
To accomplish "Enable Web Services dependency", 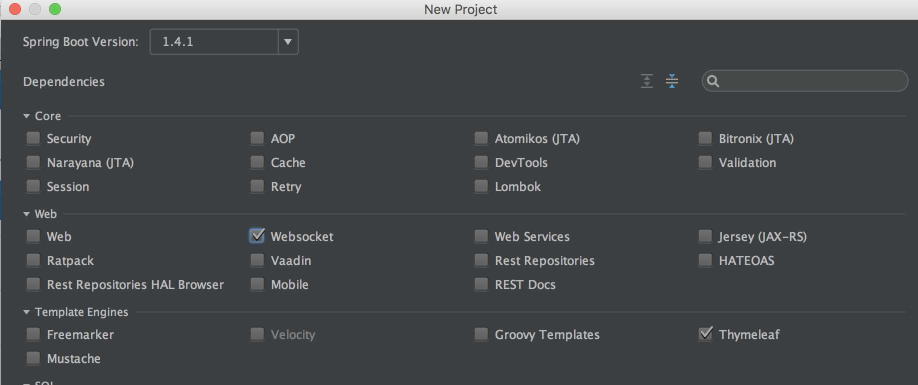I will [481, 236].
